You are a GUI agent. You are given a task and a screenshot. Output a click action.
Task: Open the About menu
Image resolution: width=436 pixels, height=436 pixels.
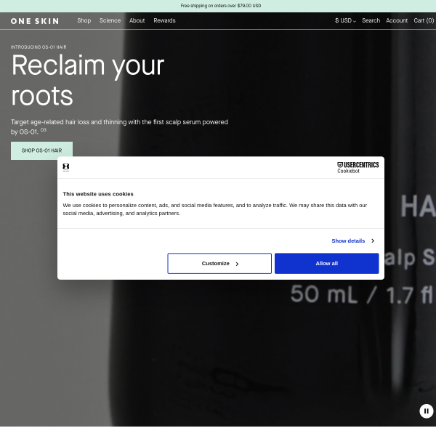tap(137, 20)
